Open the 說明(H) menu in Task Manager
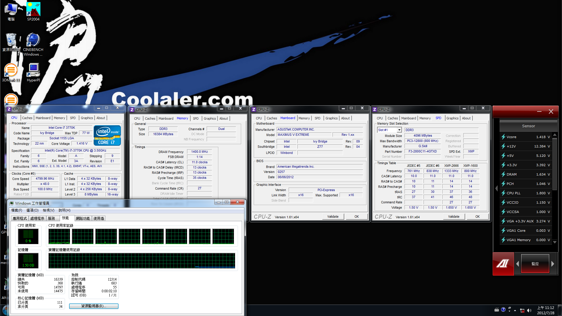 [x=64, y=210]
